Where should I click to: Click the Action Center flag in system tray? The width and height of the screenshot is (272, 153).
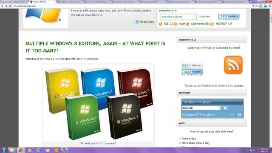(x=247, y=150)
